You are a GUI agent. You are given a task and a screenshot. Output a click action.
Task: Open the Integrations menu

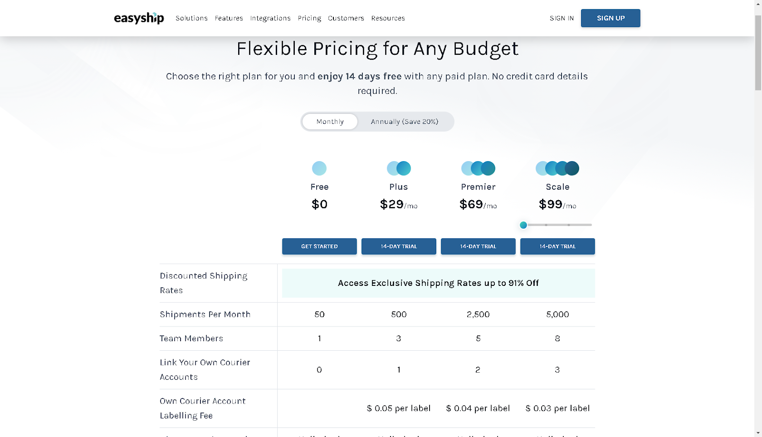coord(270,18)
